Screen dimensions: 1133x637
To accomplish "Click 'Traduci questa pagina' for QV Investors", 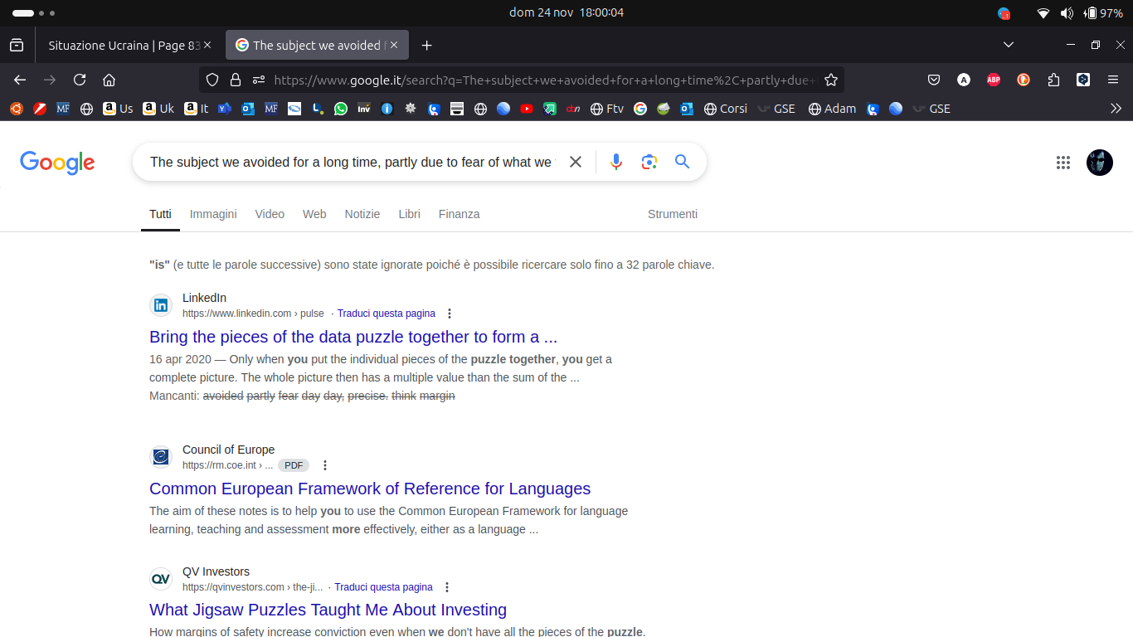I will pos(383,587).
